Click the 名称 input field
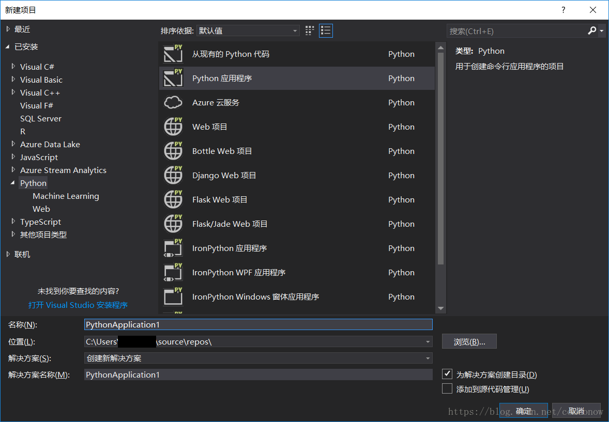The width and height of the screenshot is (609, 422). click(258, 324)
